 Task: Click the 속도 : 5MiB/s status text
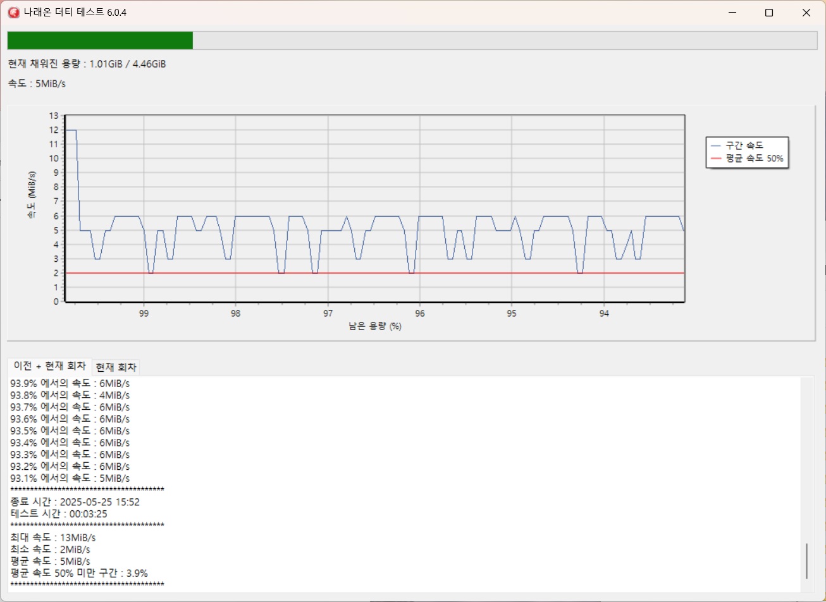tap(37, 83)
